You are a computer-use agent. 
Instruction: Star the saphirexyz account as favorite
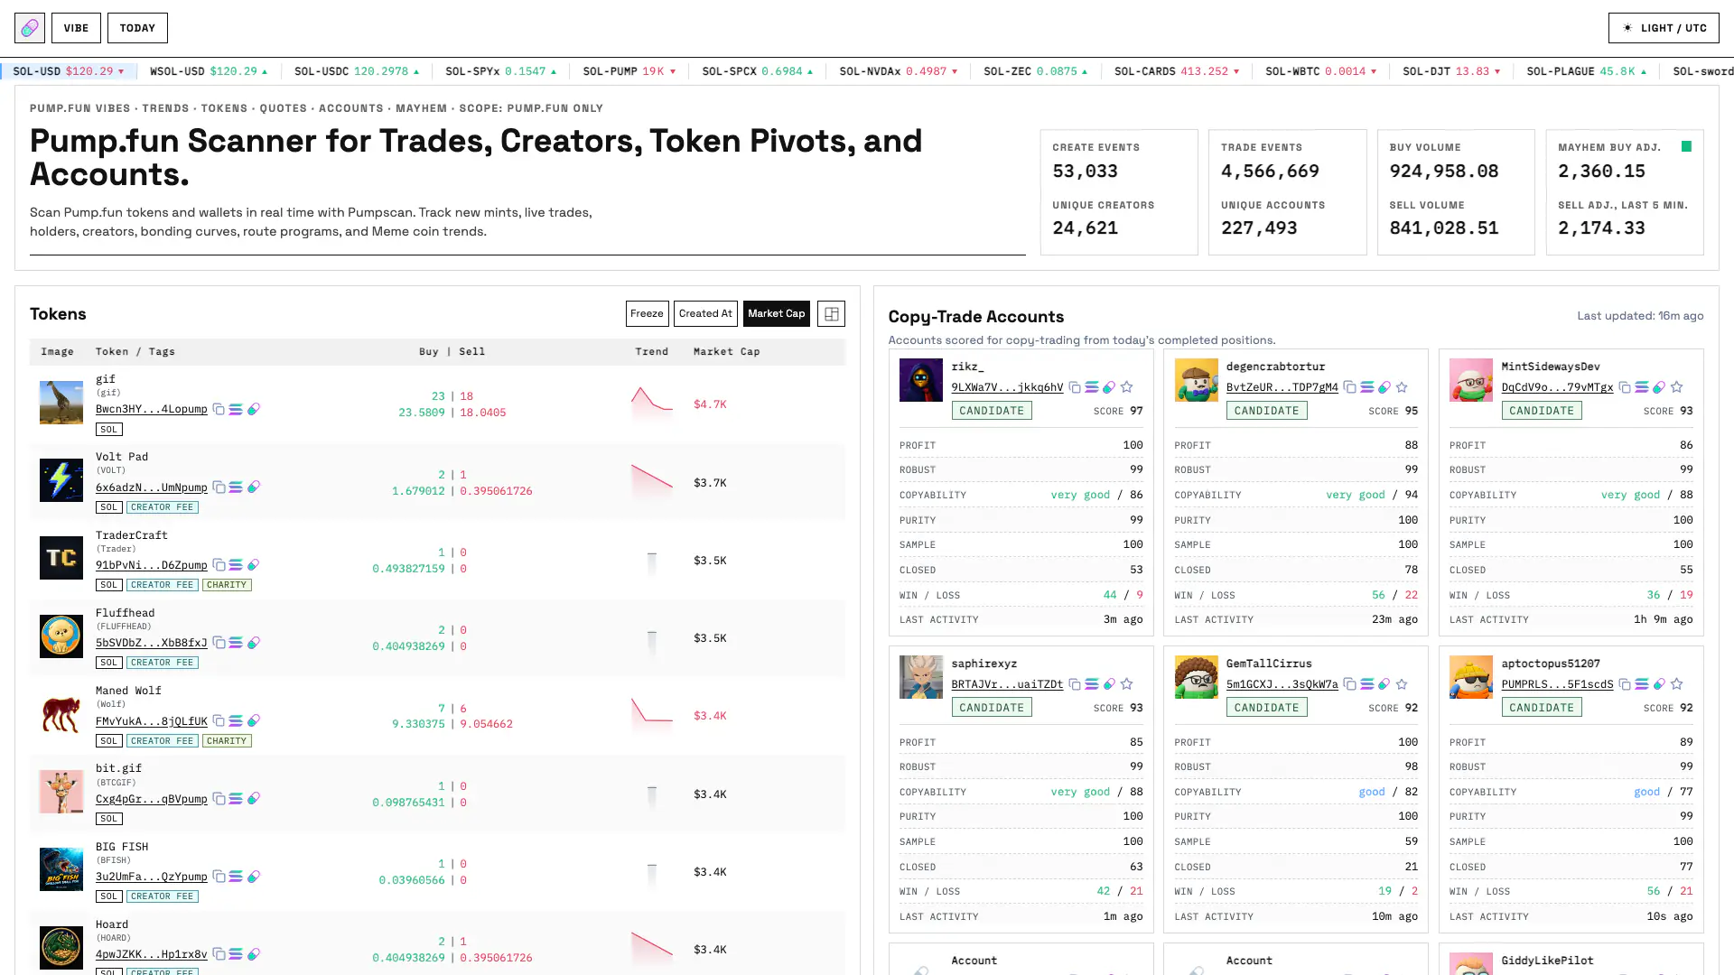[x=1126, y=684]
